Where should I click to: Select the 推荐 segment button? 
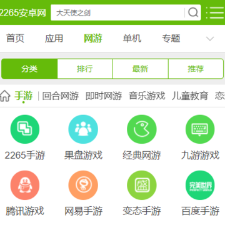(196, 69)
